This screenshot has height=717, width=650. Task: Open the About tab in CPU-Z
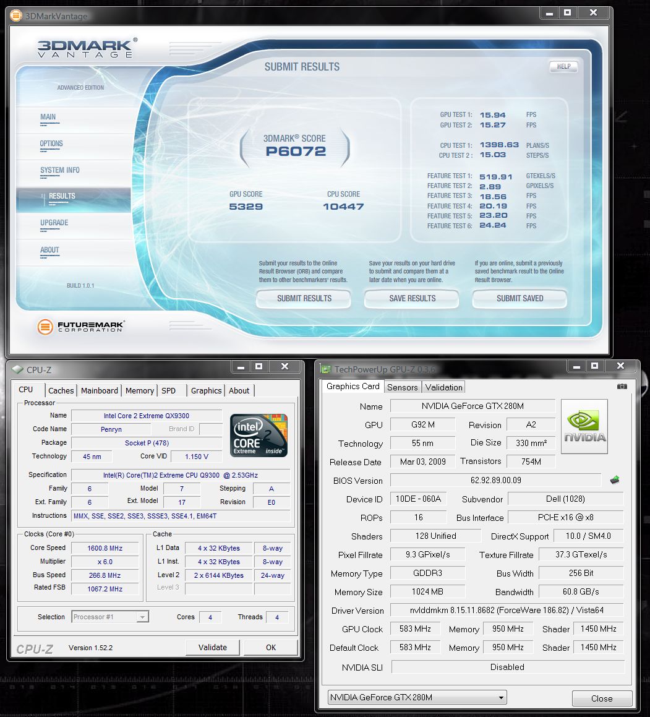click(239, 390)
